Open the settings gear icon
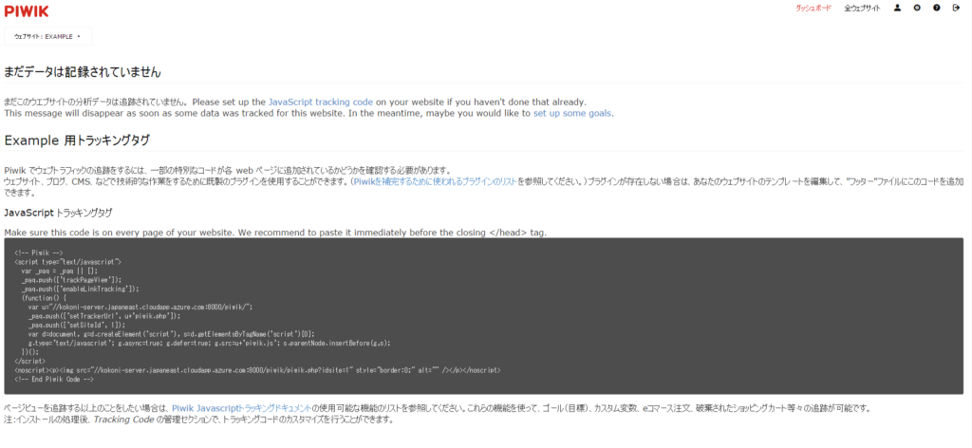Viewport: 972px width, 448px height. click(917, 8)
